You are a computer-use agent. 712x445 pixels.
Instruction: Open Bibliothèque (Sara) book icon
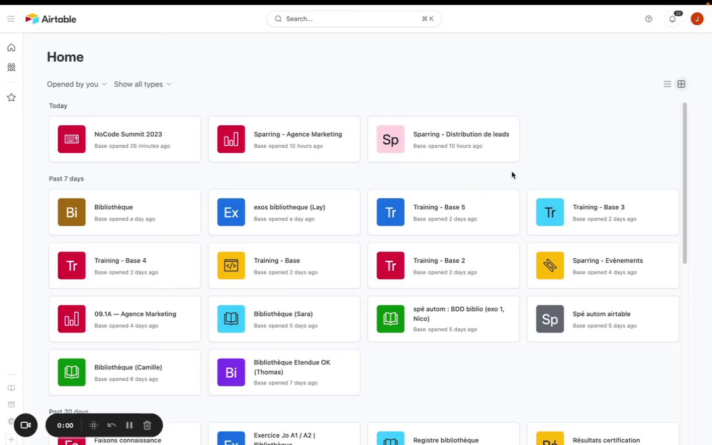tap(231, 319)
